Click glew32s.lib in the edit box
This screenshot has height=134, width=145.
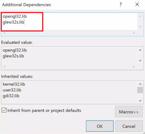(x=13, y=22)
